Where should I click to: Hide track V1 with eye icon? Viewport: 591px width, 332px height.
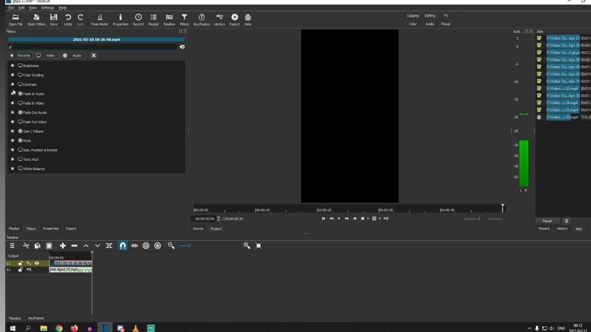pyautogui.click(x=37, y=263)
